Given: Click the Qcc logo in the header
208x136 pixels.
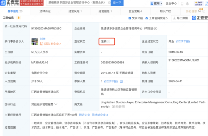Looking at the screenshot, I should click(10, 3).
